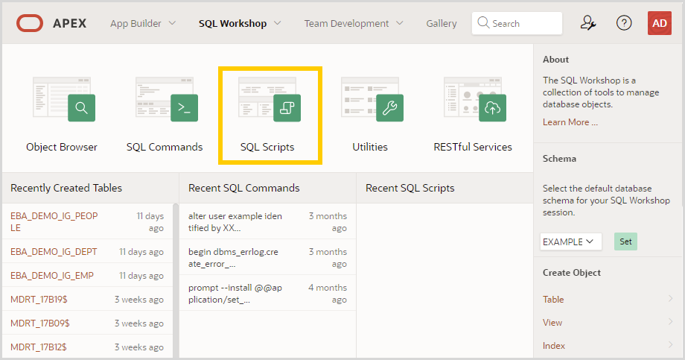Click the Utilities label
This screenshot has height=360, width=685.
370,147
